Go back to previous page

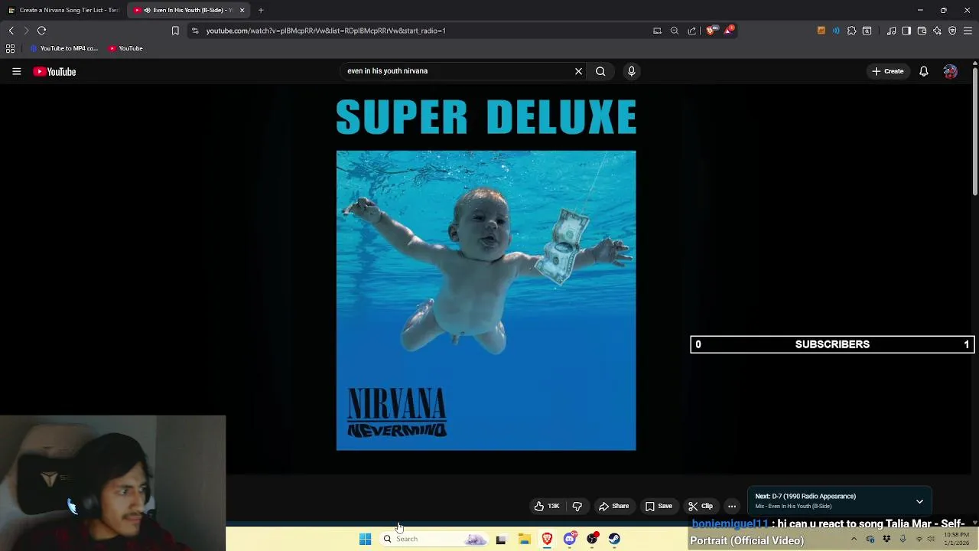[x=11, y=31]
